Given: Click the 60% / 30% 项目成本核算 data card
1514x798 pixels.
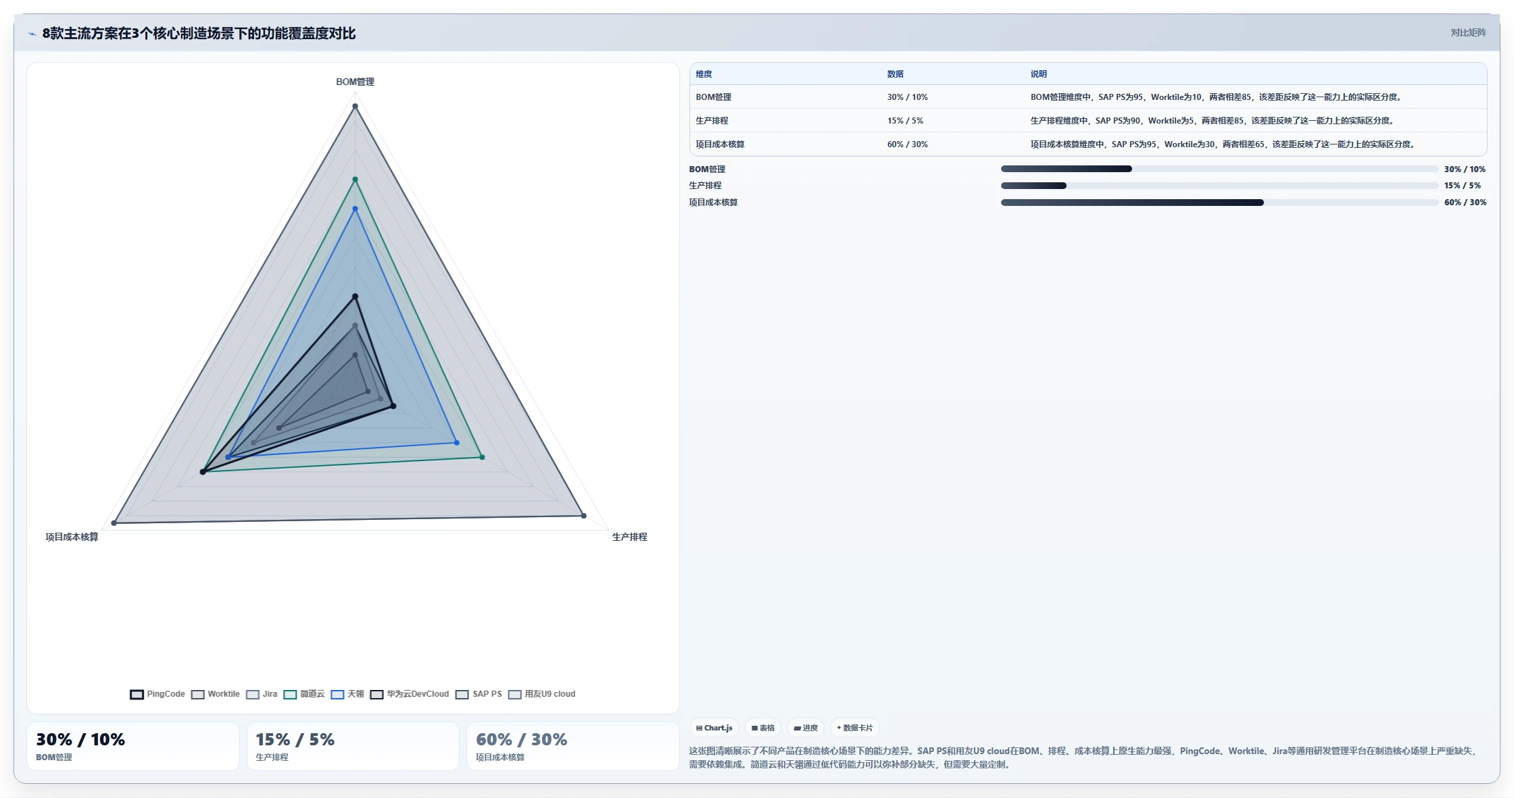Looking at the screenshot, I should click(x=572, y=746).
